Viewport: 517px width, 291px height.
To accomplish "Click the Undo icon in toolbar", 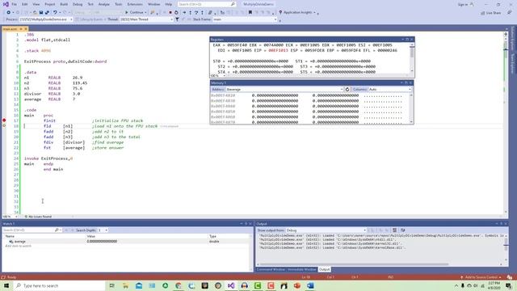I will point(55,12).
